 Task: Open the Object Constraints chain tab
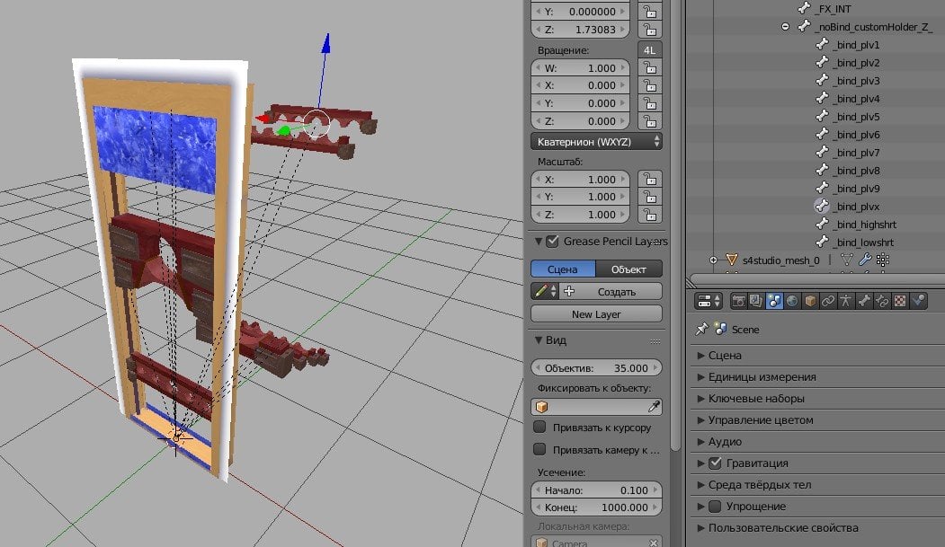(828, 301)
